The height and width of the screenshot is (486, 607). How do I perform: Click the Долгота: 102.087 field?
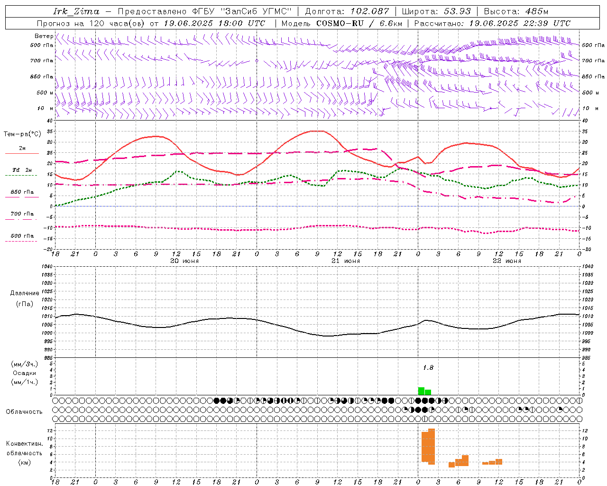point(347,11)
